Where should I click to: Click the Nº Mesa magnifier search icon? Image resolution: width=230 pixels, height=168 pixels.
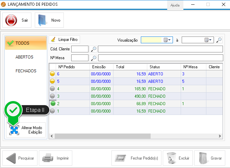(94, 58)
